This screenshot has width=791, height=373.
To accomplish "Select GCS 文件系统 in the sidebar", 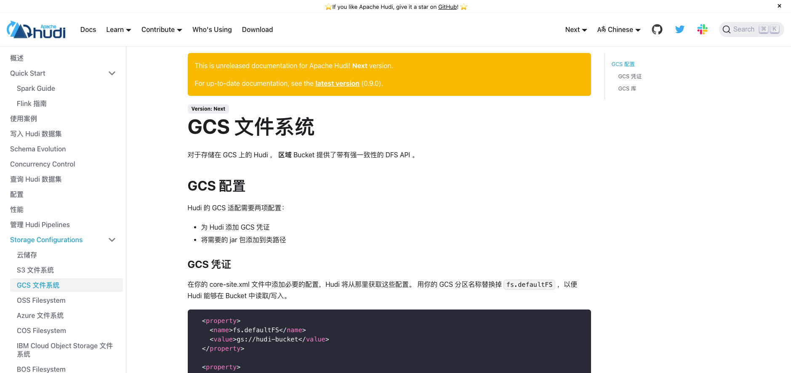I will pyautogui.click(x=67, y=285).
